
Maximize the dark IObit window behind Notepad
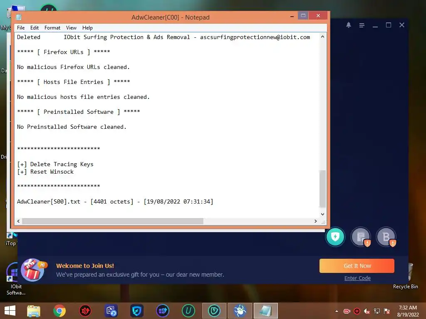[389, 25]
